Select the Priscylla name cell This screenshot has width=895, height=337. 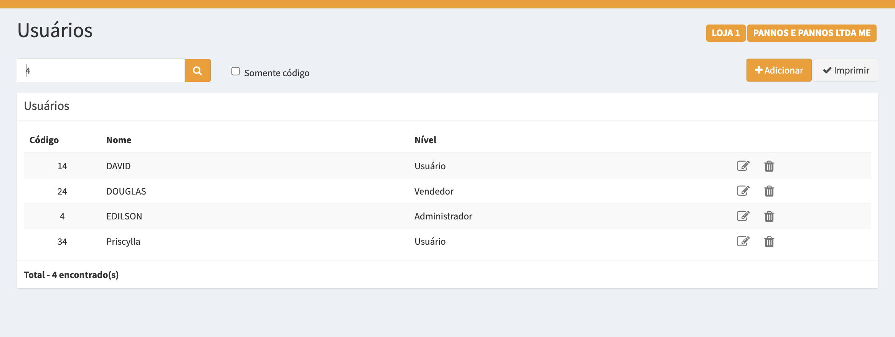(123, 242)
